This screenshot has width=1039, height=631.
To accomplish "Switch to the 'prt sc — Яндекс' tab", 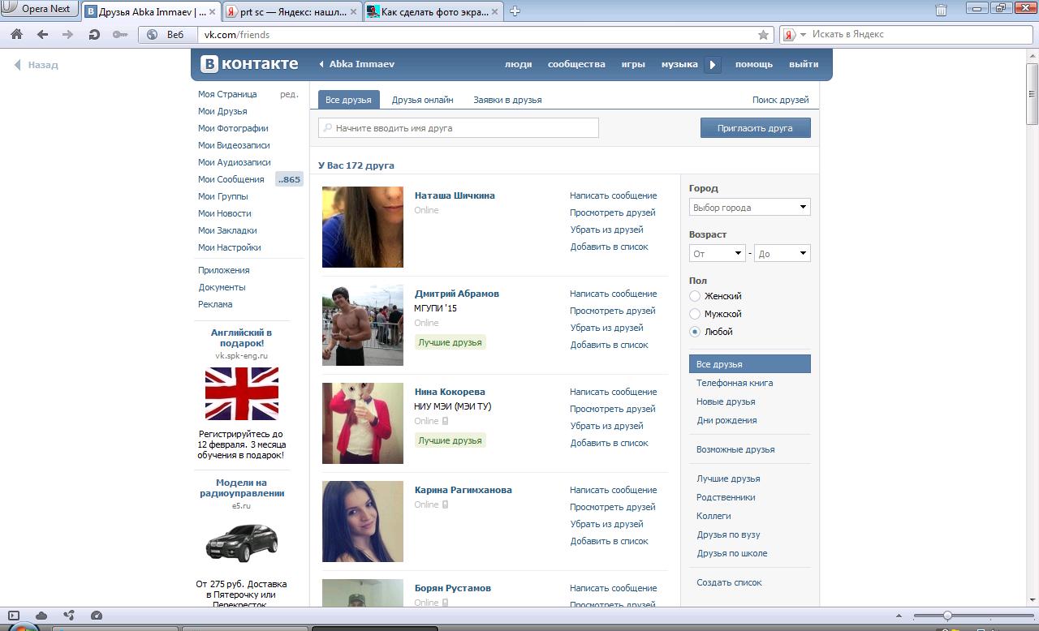I will 292,11.
